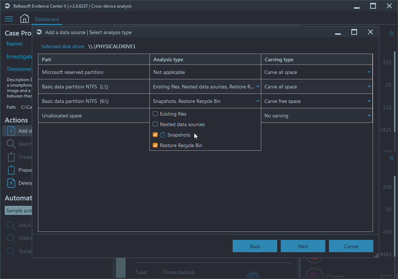398x279 pixels.
Task: Click the dialog resize grip icon
Action: tap(376, 255)
